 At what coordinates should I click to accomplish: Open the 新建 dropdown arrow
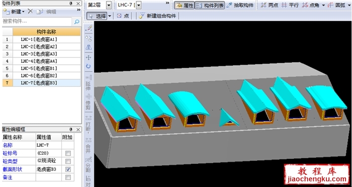tap(23, 12)
